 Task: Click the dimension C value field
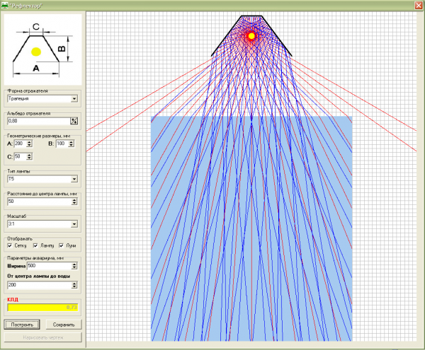(20, 156)
